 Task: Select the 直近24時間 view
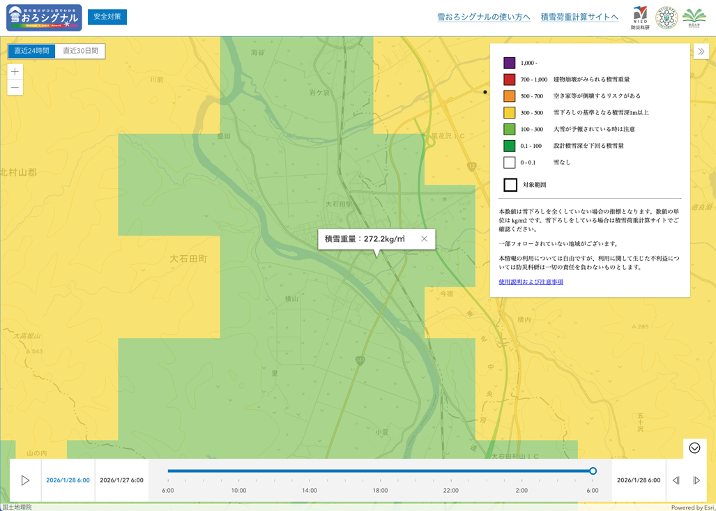tap(31, 51)
